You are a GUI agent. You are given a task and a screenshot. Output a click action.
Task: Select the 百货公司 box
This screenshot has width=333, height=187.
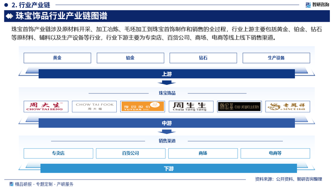131,153
